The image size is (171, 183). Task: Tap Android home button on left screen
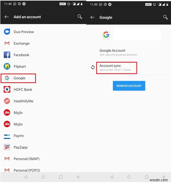point(43,177)
